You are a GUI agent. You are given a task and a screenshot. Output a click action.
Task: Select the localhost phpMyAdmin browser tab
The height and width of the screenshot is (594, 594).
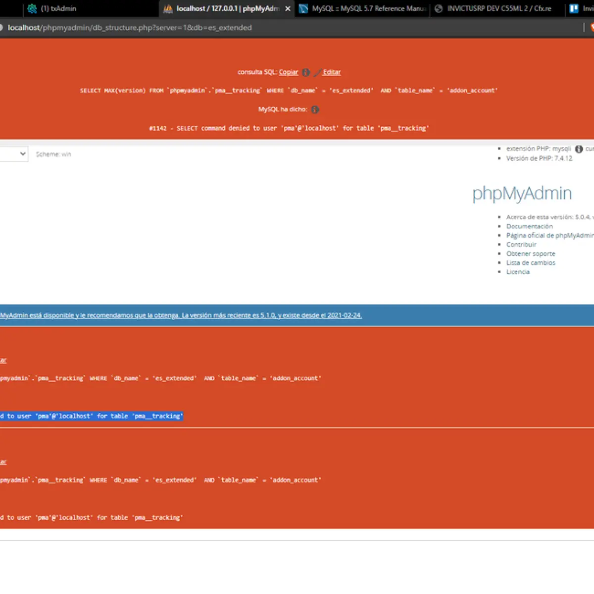(x=228, y=8)
